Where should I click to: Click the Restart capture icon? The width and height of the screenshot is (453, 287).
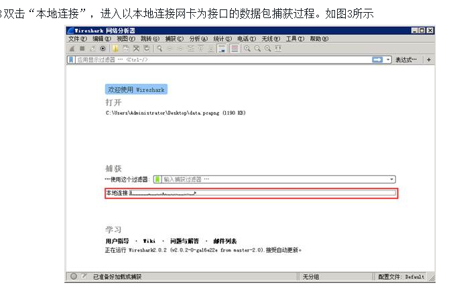click(x=92, y=48)
